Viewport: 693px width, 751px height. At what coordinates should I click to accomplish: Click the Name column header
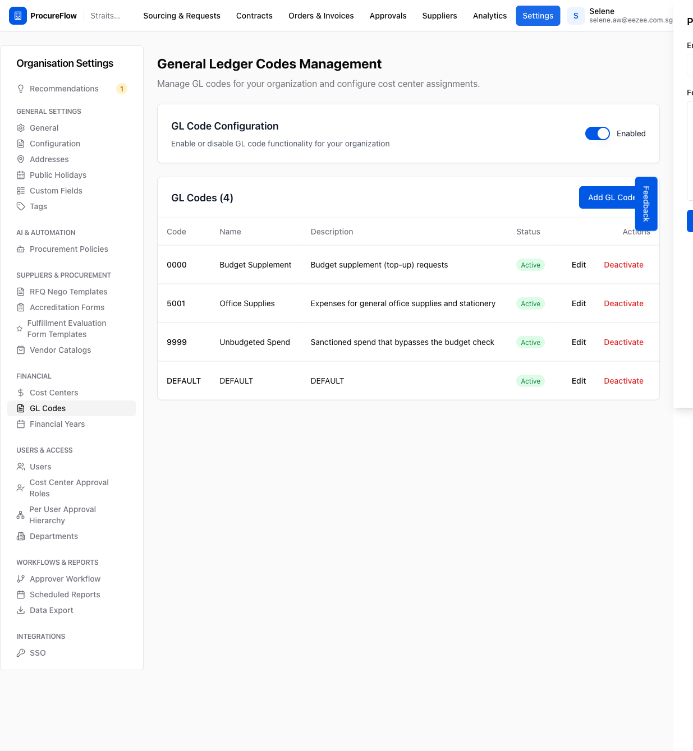pyautogui.click(x=230, y=232)
